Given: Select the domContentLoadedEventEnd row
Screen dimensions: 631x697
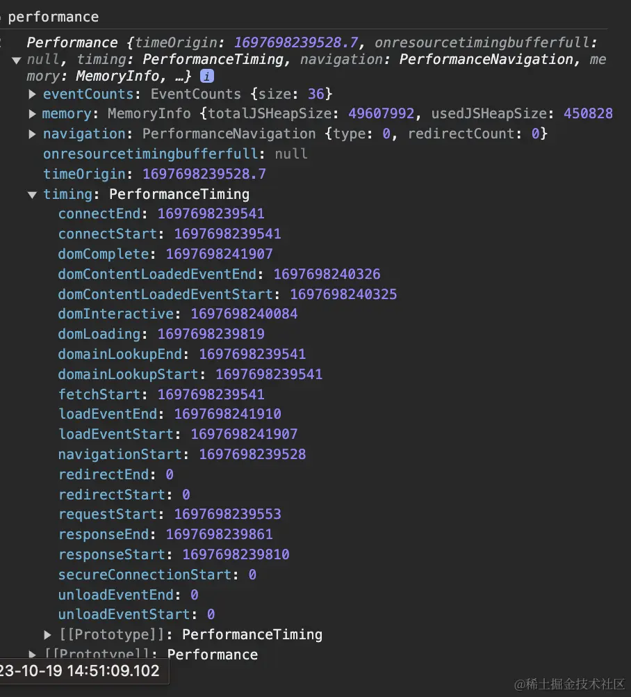Looking at the screenshot, I should coord(219,274).
